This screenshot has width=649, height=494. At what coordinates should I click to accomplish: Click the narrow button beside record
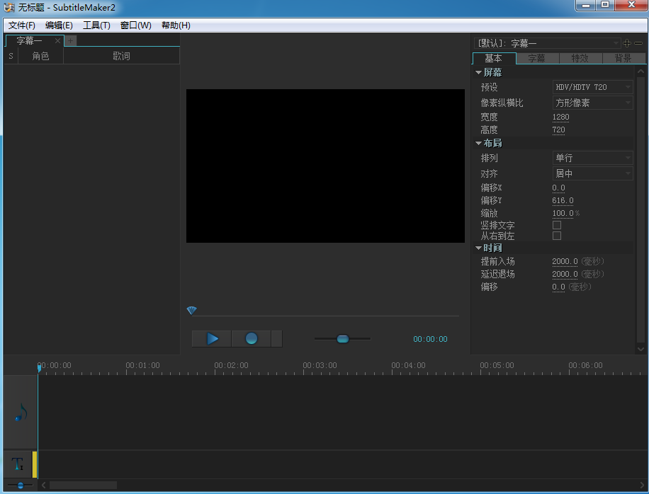click(x=276, y=338)
